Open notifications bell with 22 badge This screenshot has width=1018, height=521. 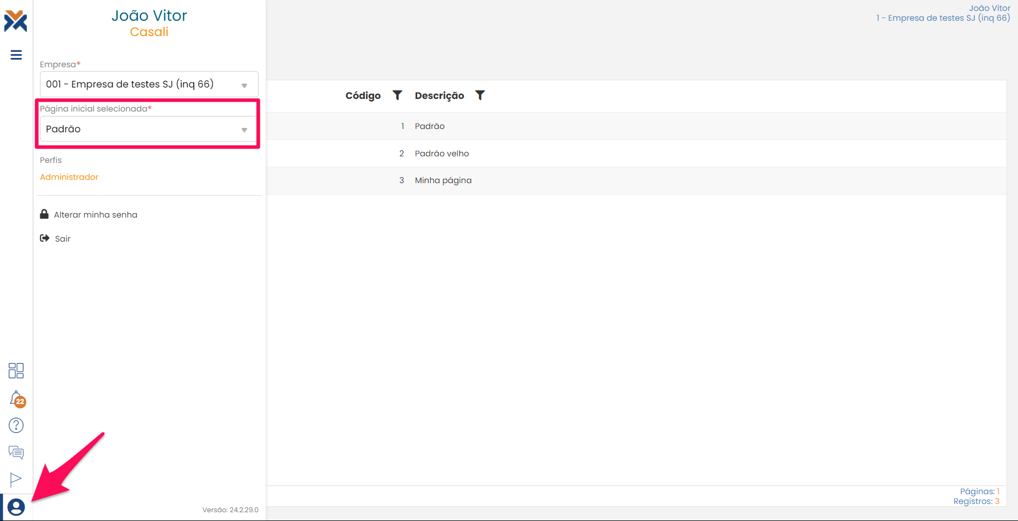point(16,399)
